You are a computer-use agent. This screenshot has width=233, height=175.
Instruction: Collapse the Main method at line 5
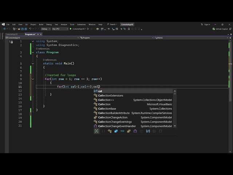33,63
